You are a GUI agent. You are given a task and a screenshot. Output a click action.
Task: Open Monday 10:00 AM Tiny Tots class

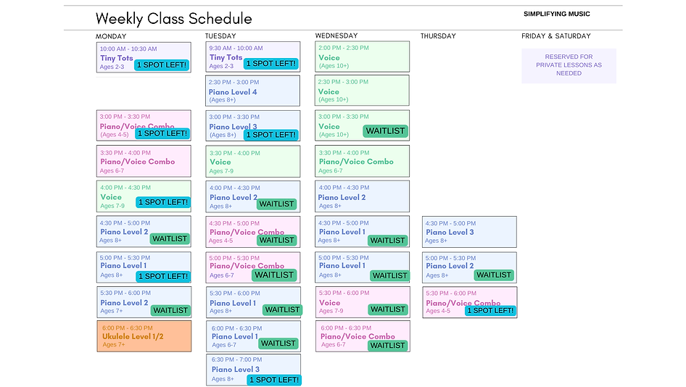point(144,57)
